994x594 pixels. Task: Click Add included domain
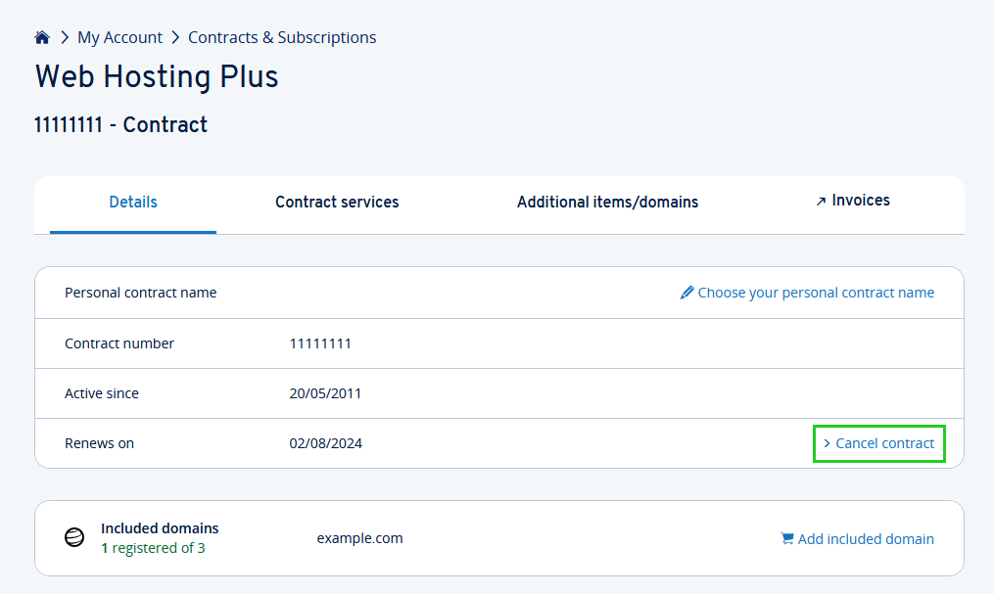point(867,538)
